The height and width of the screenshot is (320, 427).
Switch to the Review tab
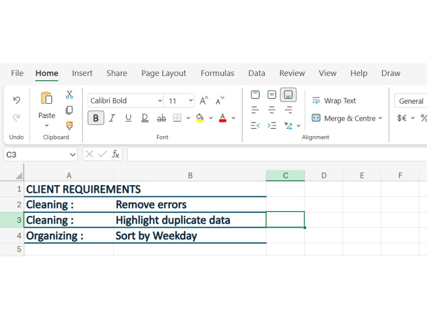pyautogui.click(x=292, y=73)
